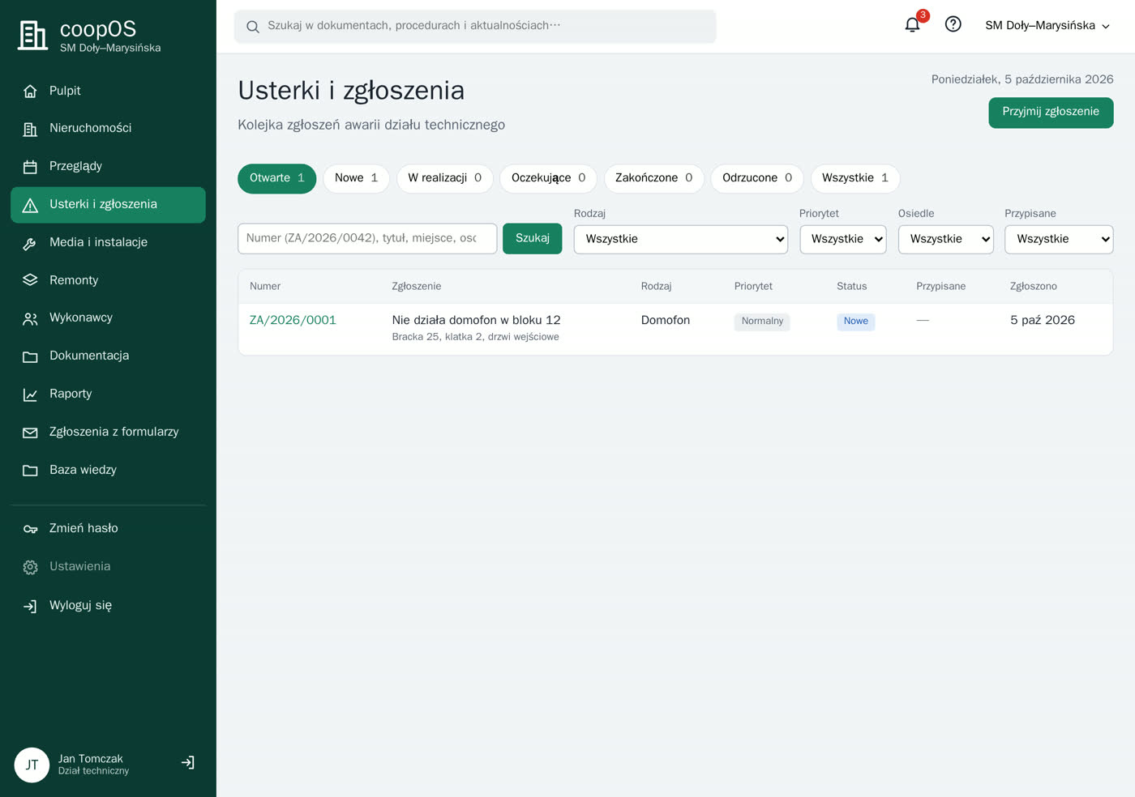The image size is (1135, 797).
Task: Click the Wyloguj się arrow icon
Action: [x=30, y=606]
